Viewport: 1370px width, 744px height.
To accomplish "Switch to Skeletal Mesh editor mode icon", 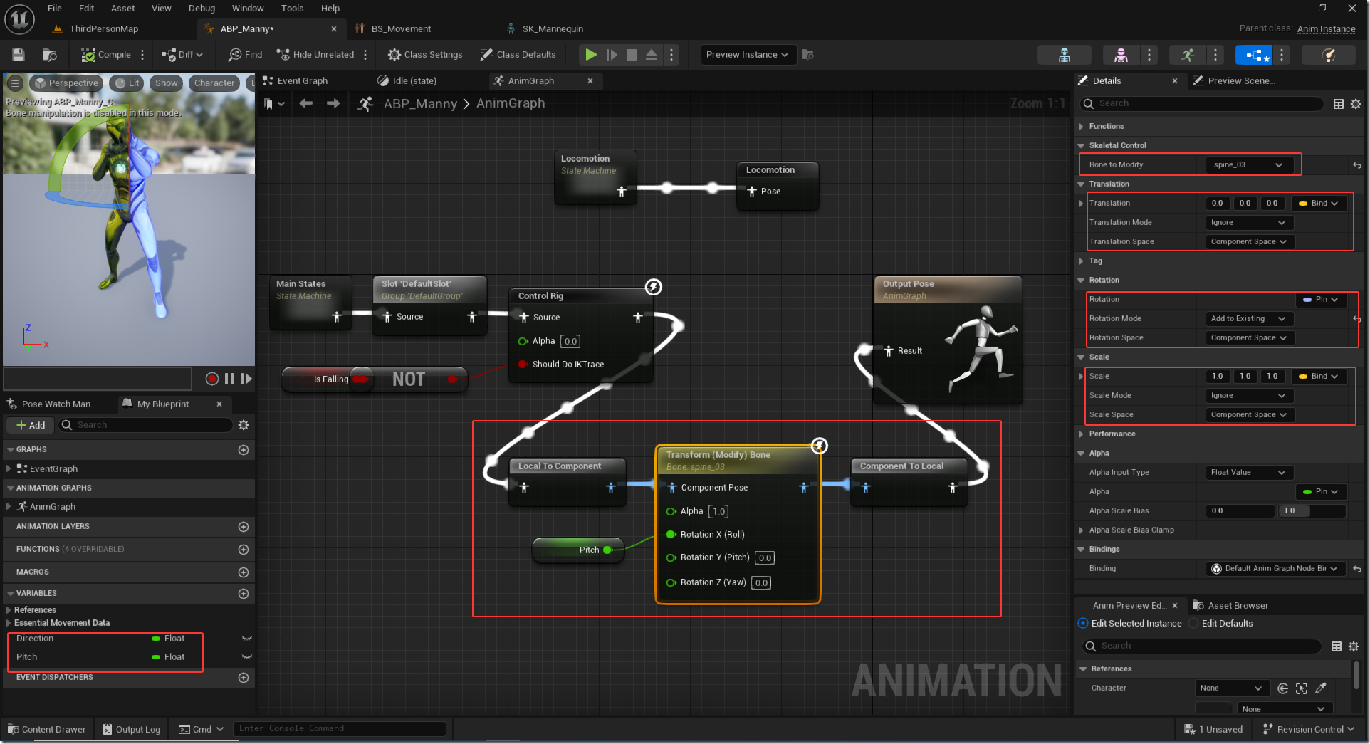I will [1121, 55].
